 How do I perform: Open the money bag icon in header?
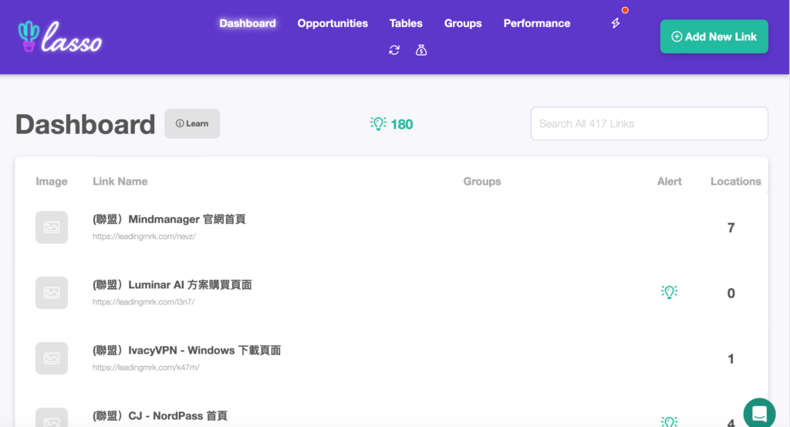tap(421, 50)
